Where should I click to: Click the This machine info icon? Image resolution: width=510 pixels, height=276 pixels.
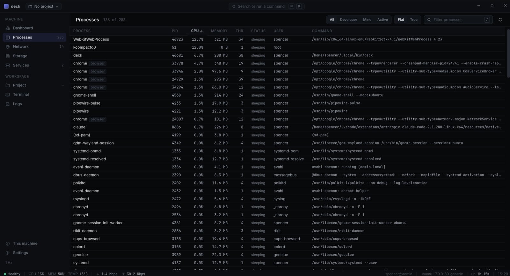pyautogui.click(x=8, y=244)
